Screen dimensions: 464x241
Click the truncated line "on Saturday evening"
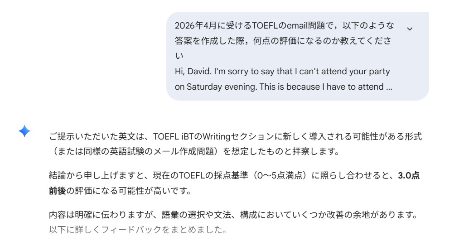click(283, 87)
